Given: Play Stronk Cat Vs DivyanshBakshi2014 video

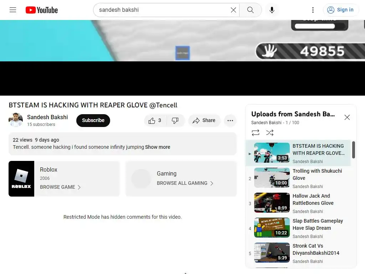Looking at the screenshot, I should pyautogui.click(x=298, y=253).
